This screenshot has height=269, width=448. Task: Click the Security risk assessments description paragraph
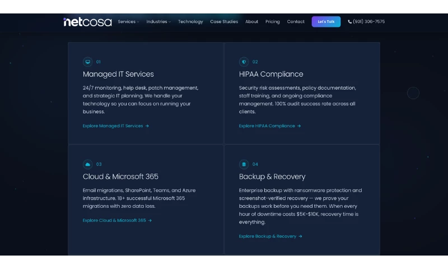point(297,100)
